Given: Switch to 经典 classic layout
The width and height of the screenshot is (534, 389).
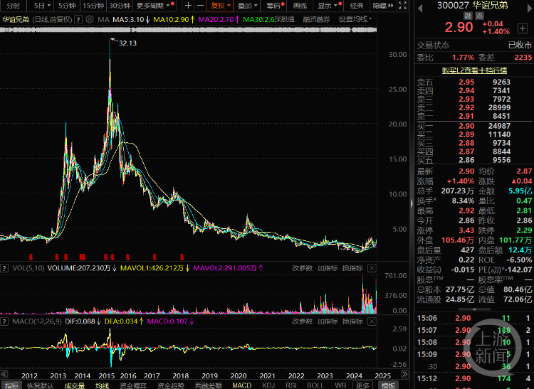Looking at the screenshot, I should pos(357,6).
